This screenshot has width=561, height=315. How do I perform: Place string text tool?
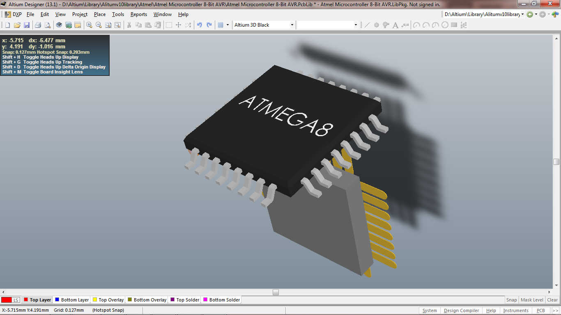click(x=395, y=25)
